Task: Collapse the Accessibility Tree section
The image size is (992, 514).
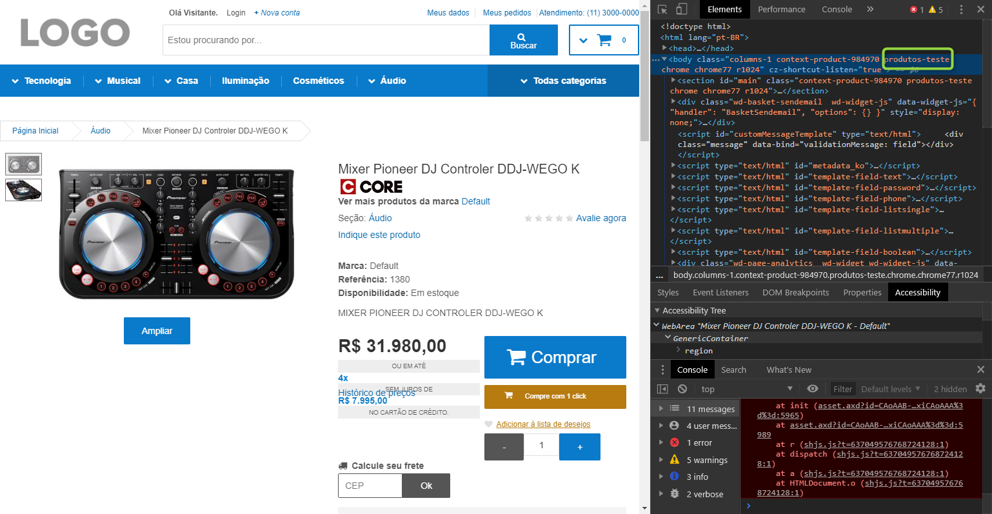Action: click(657, 311)
